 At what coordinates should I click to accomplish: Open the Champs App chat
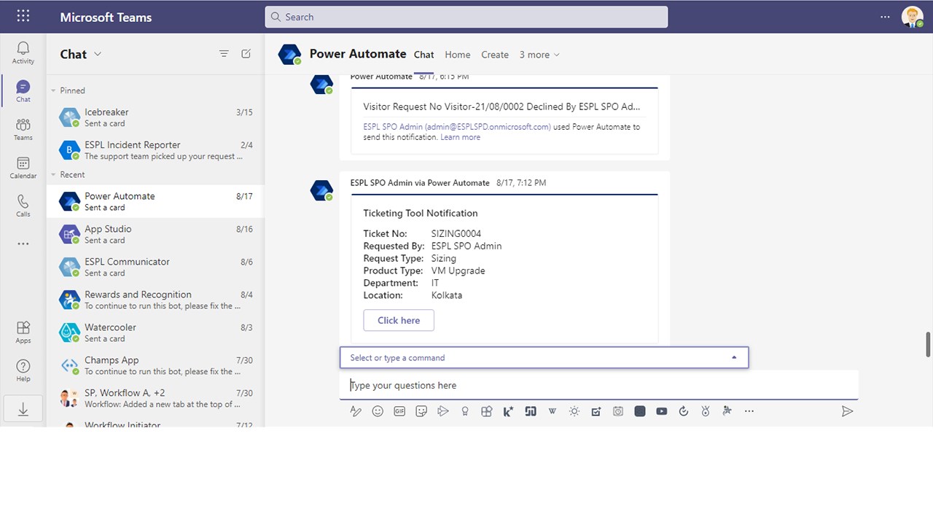click(155, 365)
